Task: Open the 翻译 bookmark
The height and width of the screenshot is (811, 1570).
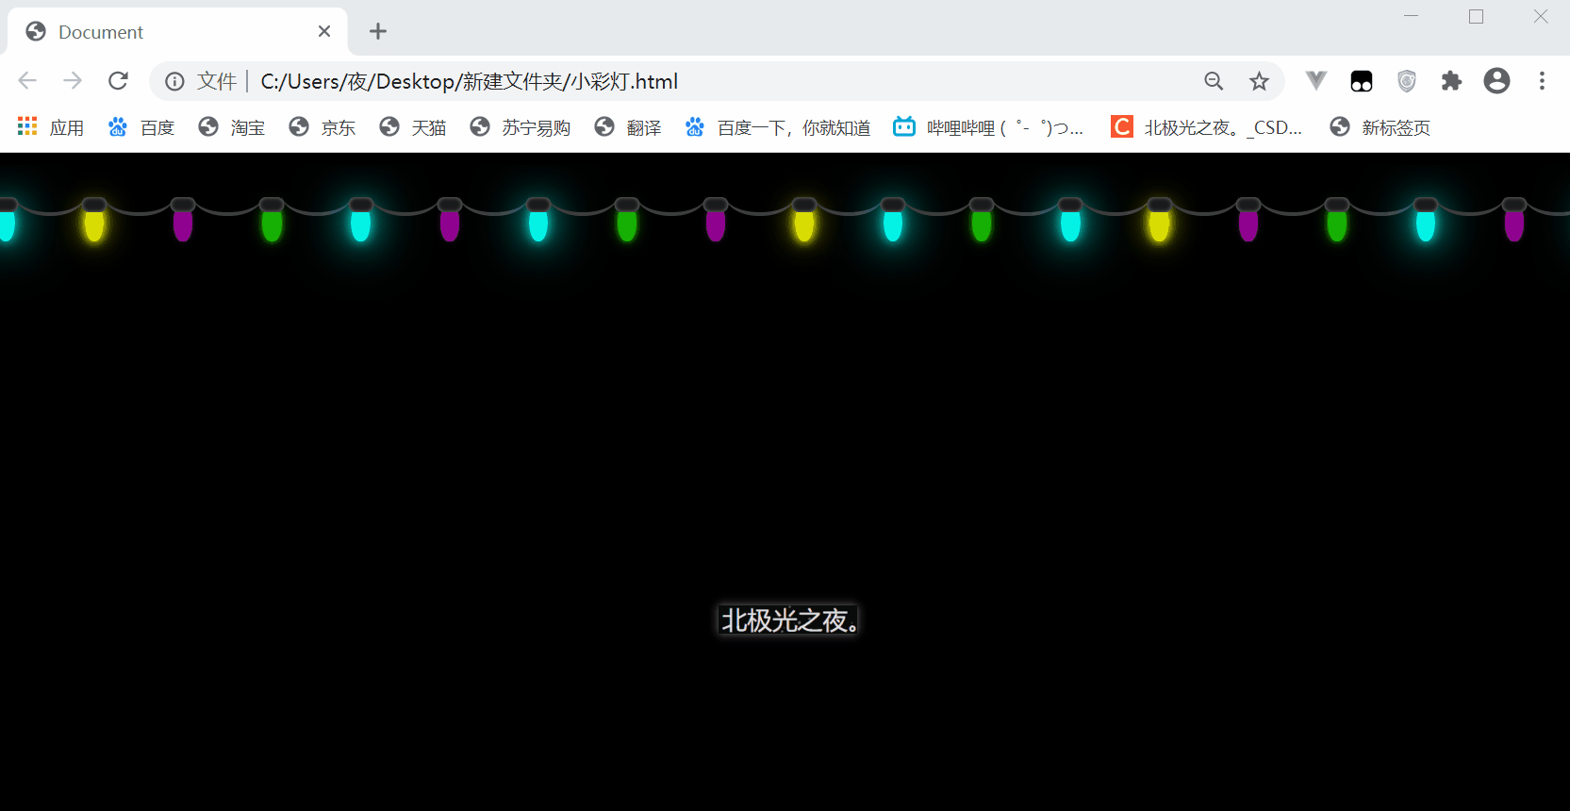Action: click(628, 127)
